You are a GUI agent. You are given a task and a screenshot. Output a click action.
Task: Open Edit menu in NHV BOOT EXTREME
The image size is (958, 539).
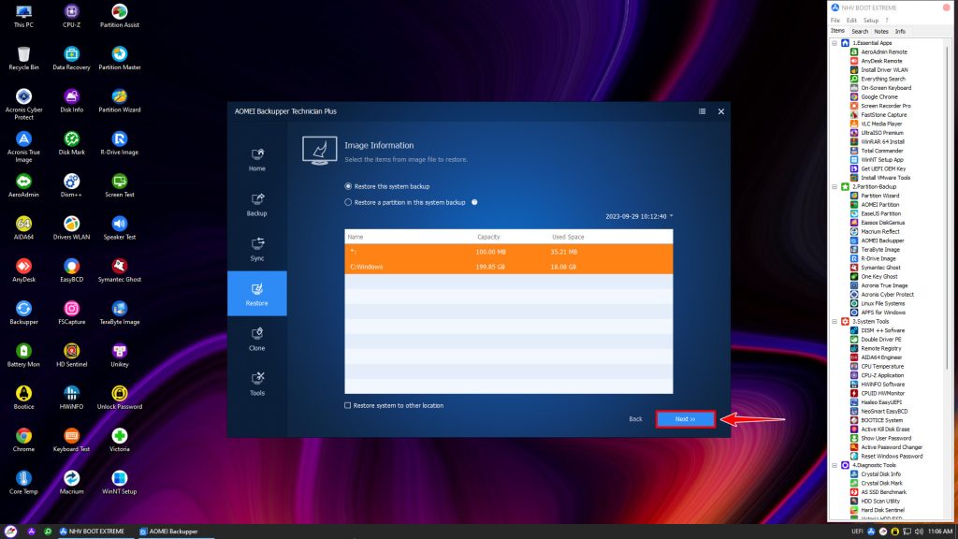tap(851, 21)
